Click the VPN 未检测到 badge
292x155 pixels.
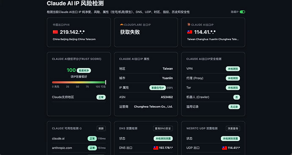point(233,69)
